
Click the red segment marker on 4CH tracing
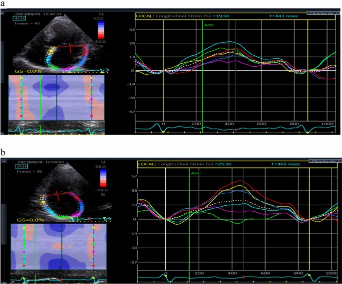(x=86, y=51)
